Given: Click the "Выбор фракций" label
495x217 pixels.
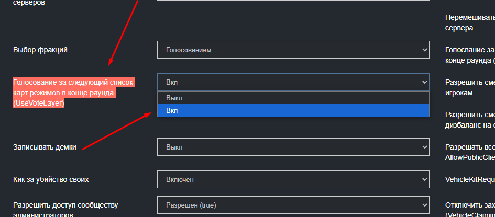Looking at the screenshot, I should [x=40, y=50].
